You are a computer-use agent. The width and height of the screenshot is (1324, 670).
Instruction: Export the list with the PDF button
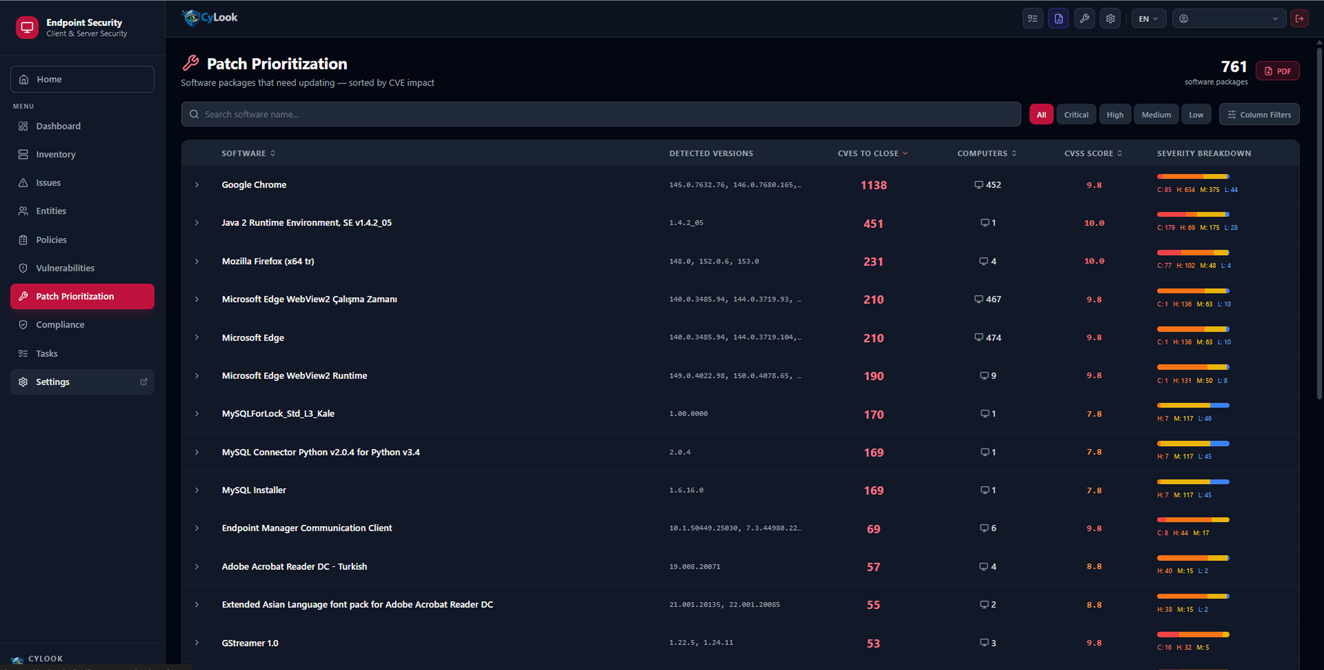tap(1277, 71)
